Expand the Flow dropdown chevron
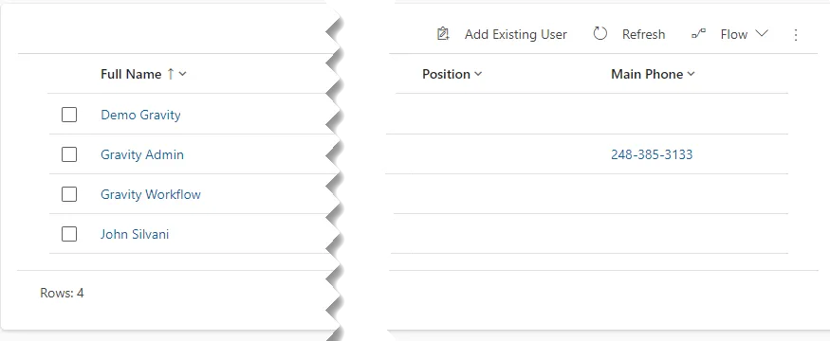 point(761,33)
